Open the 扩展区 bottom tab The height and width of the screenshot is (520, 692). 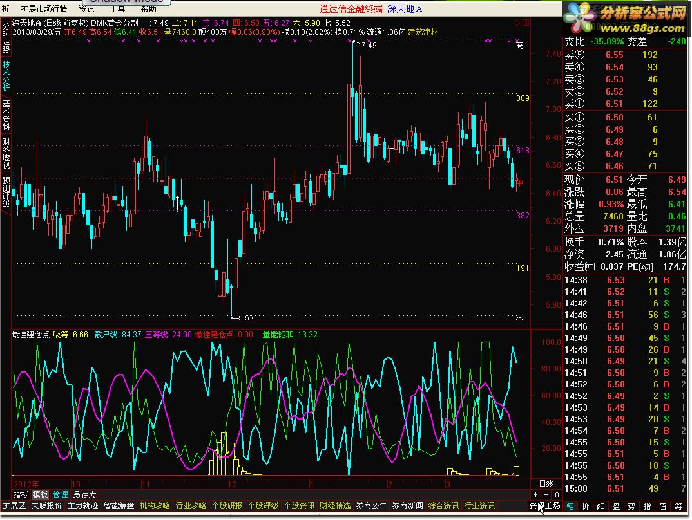point(14,506)
